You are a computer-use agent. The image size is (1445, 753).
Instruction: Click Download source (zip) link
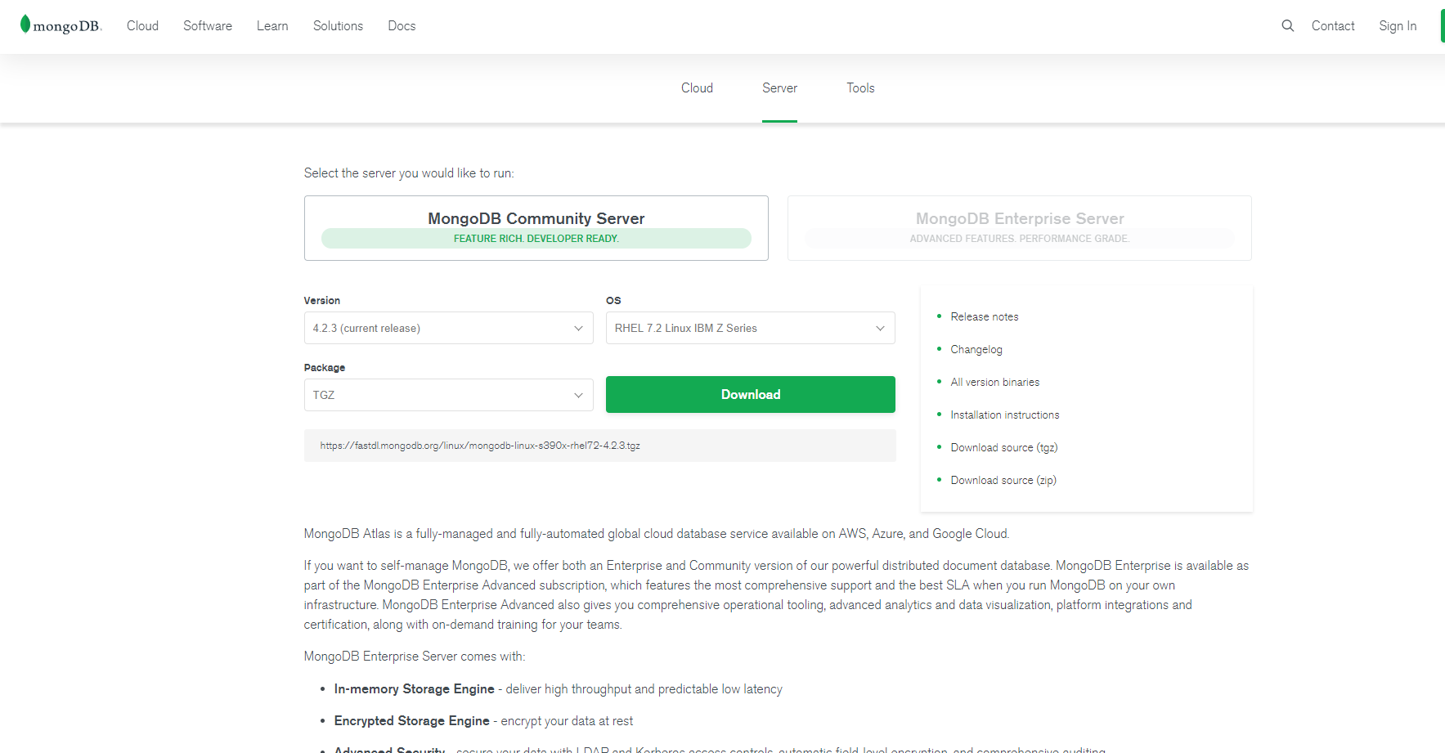coord(1003,481)
